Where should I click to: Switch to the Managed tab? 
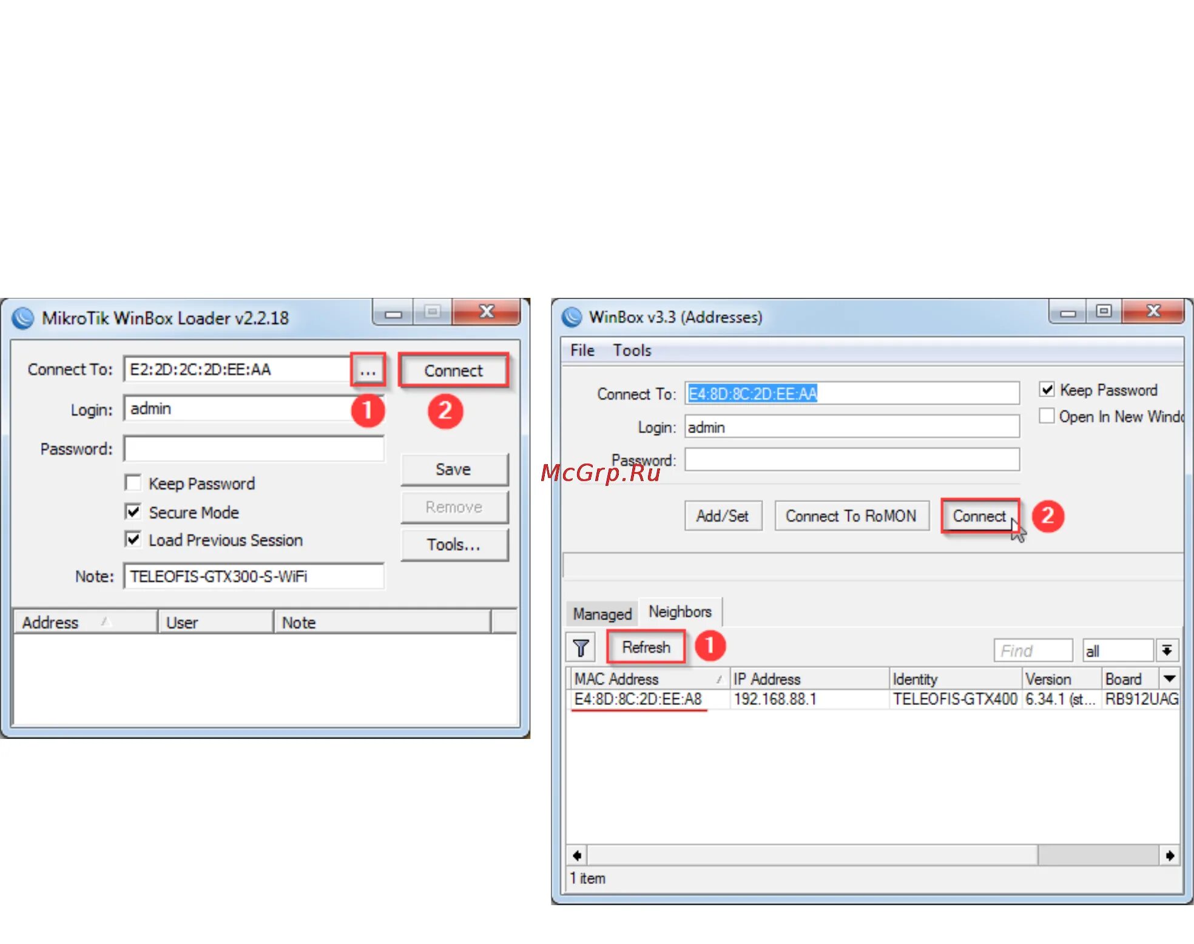pyautogui.click(x=602, y=614)
